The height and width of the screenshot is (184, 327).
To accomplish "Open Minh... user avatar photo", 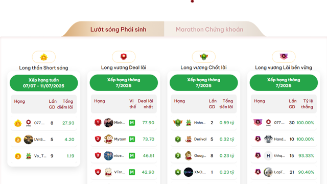I will point(108,123).
